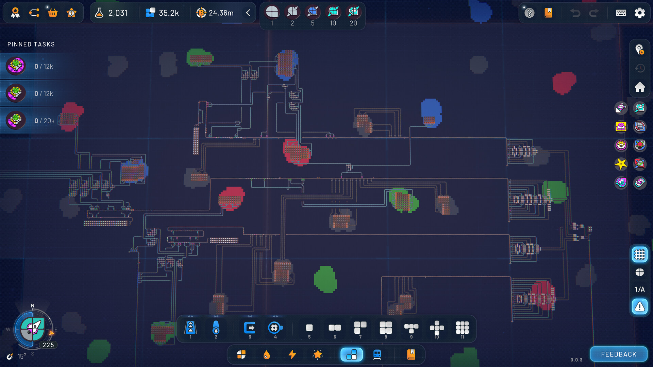Open the research flask panel
Screen dimensions: 653x367
pos(100,13)
